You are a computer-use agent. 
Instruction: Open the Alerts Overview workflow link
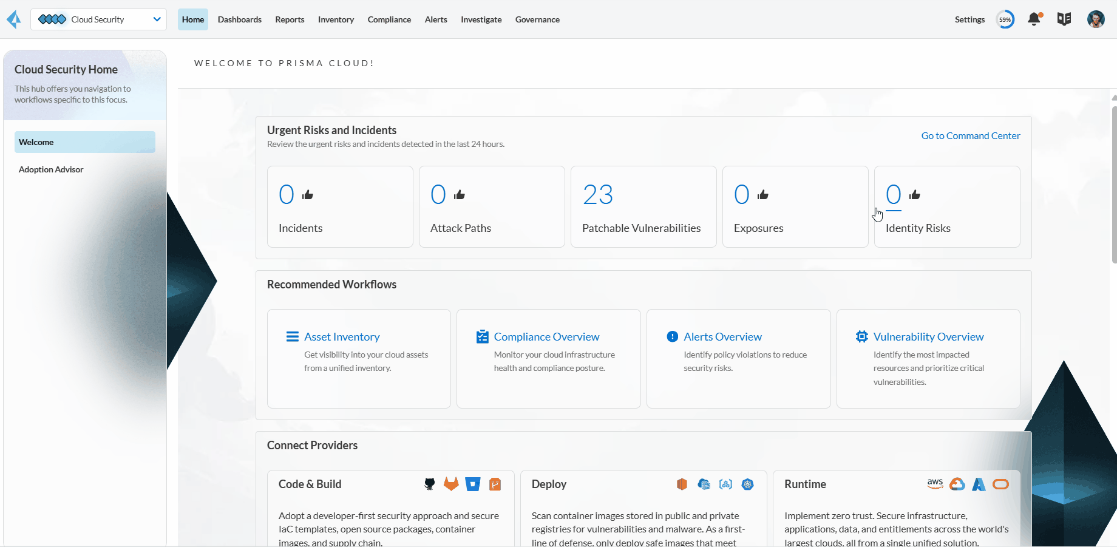tap(722, 337)
